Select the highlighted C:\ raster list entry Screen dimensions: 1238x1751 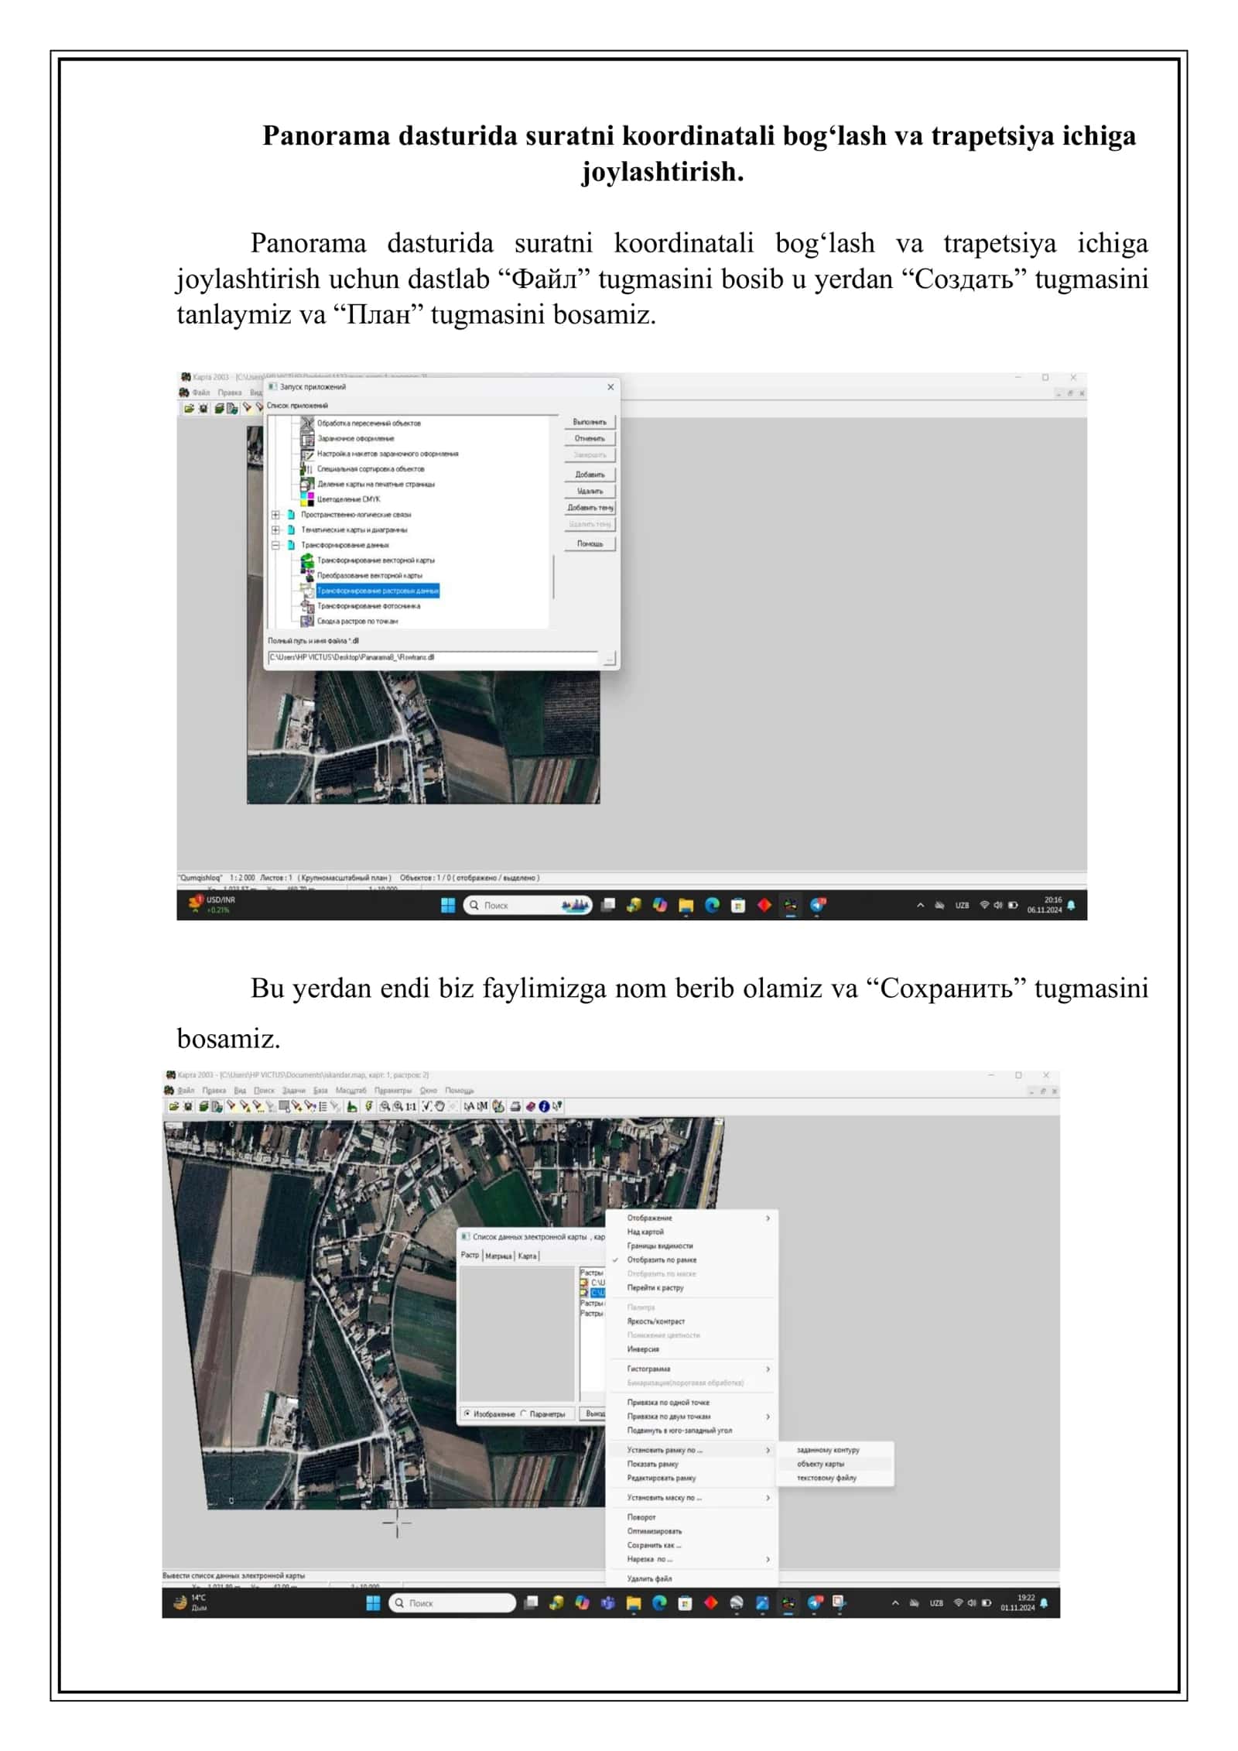(597, 1293)
